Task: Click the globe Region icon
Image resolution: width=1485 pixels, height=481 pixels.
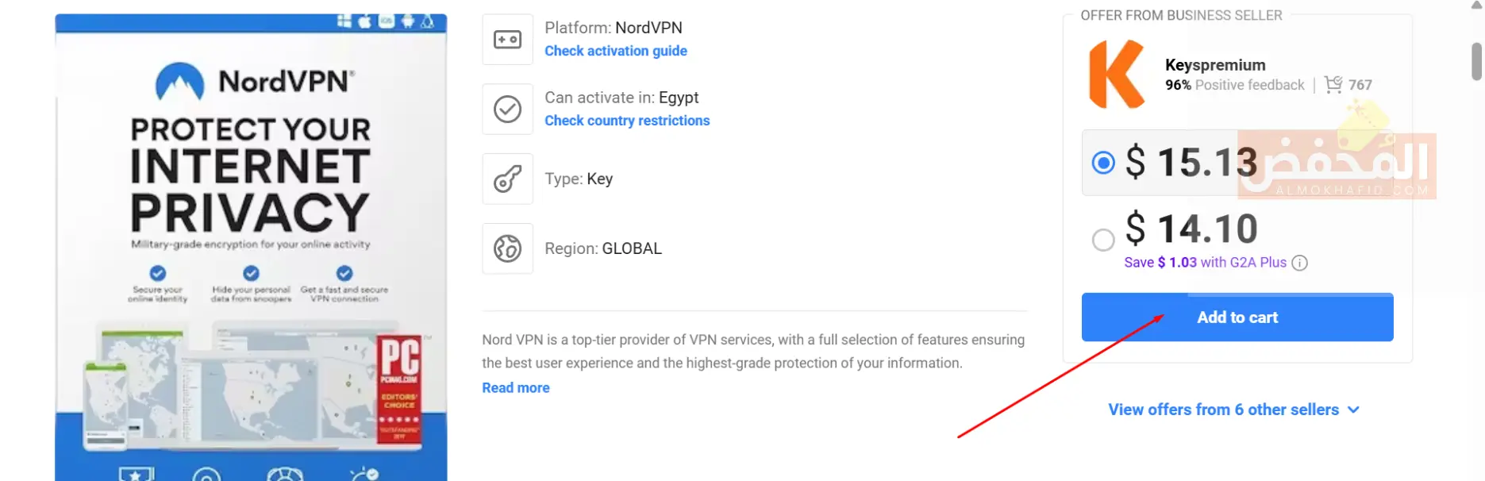Action: 507,248
